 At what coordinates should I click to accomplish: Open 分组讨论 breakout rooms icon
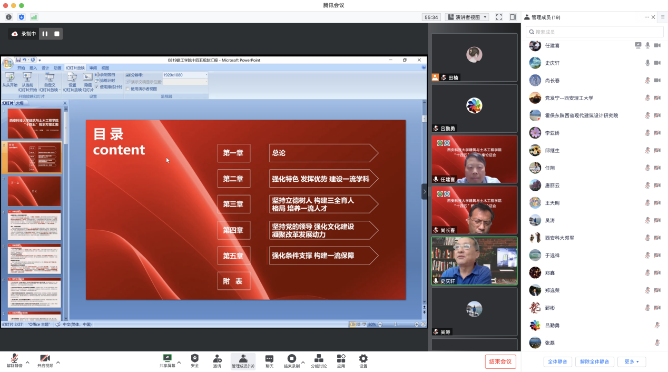[x=318, y=358]
